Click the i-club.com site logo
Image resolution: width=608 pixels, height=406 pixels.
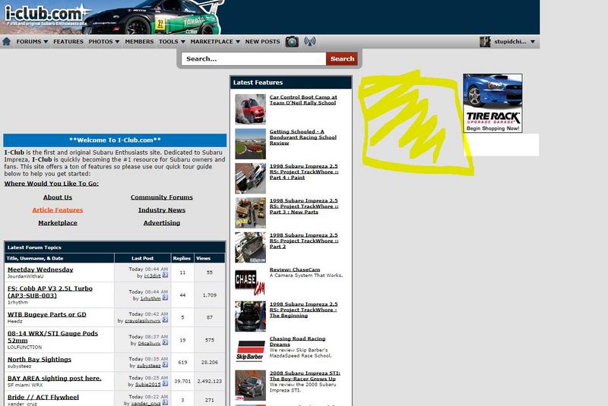[46, 14]
